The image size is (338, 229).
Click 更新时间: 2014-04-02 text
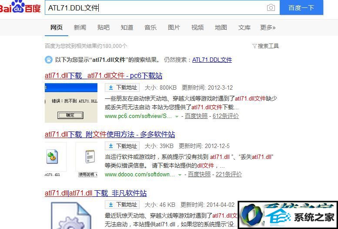(207, 205)
